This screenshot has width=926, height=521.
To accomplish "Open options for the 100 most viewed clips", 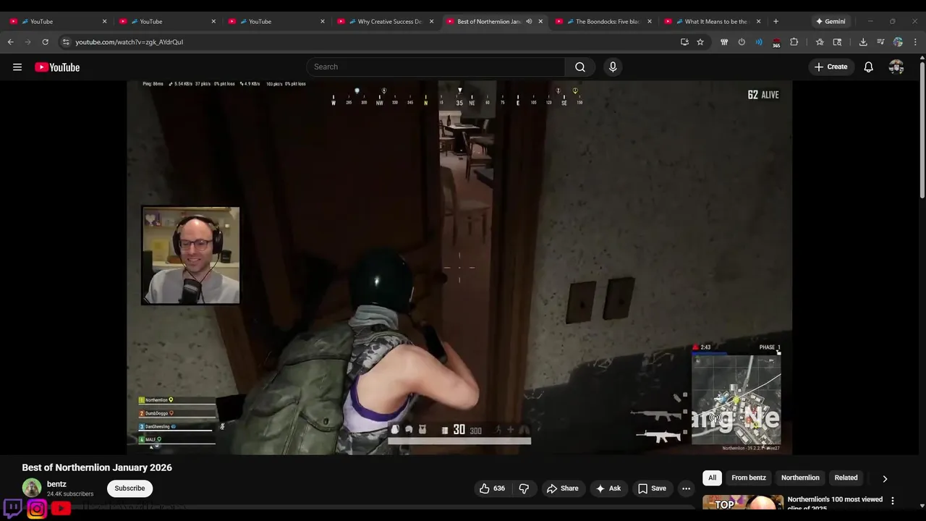I will tap(893, 501).
